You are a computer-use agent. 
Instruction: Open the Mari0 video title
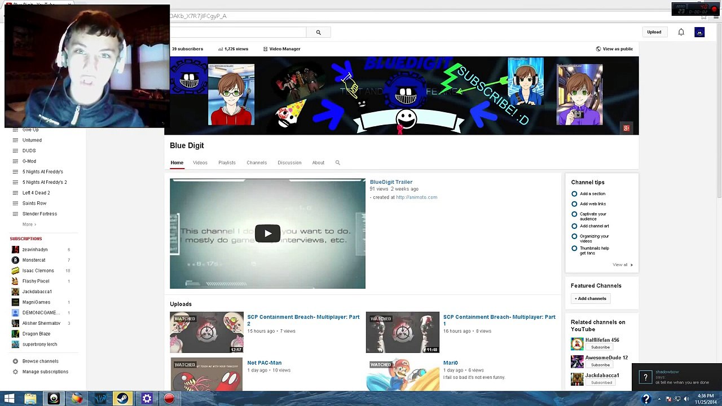click(x=451, y=363)
